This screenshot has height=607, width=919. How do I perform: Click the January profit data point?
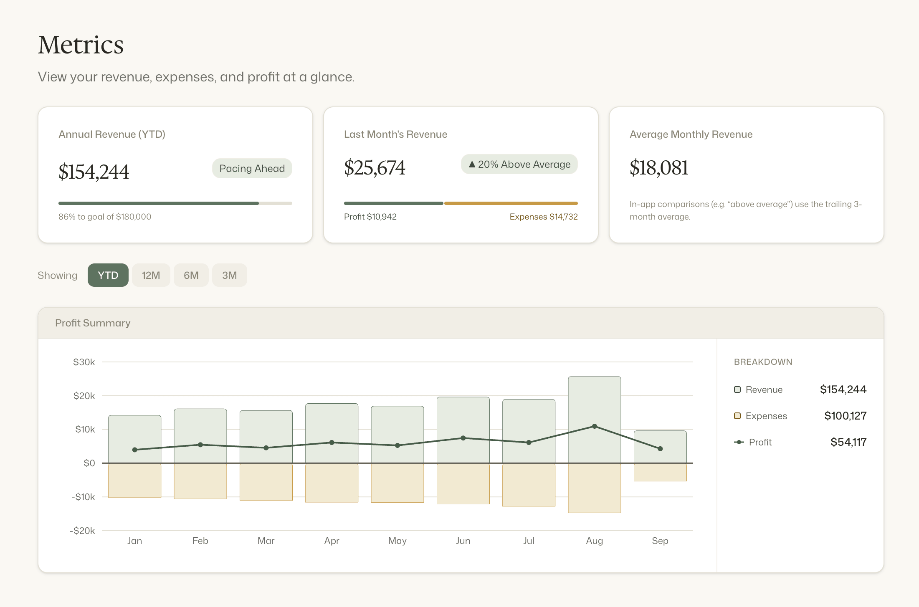click(x=134, y=450)
